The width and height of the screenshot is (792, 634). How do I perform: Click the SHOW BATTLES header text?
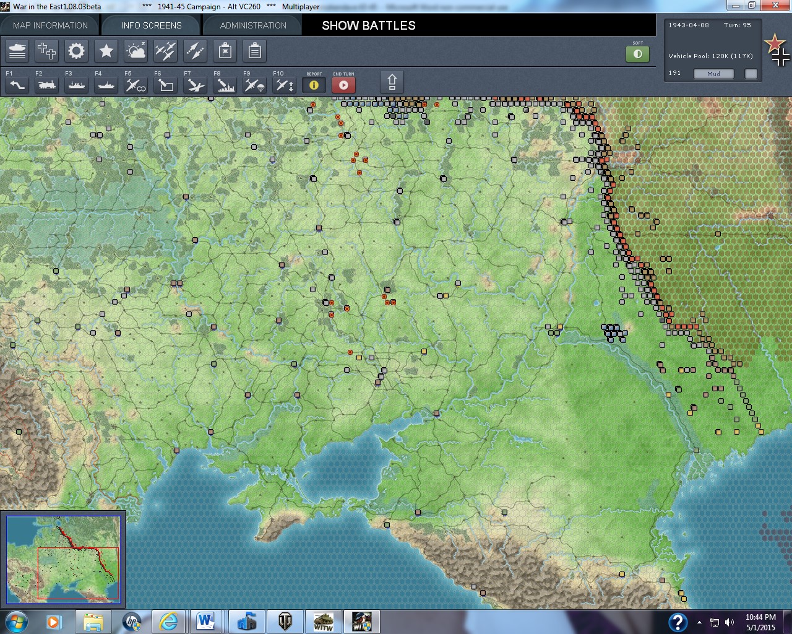pyautogui.click(x=369, y=25)
